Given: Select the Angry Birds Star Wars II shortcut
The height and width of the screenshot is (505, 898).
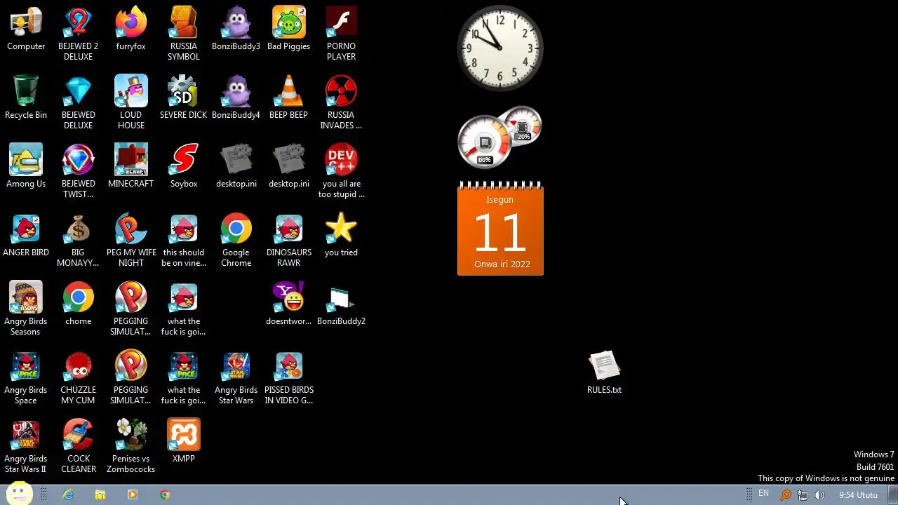Looking at the screenshot, I should [x=26, y=446].
